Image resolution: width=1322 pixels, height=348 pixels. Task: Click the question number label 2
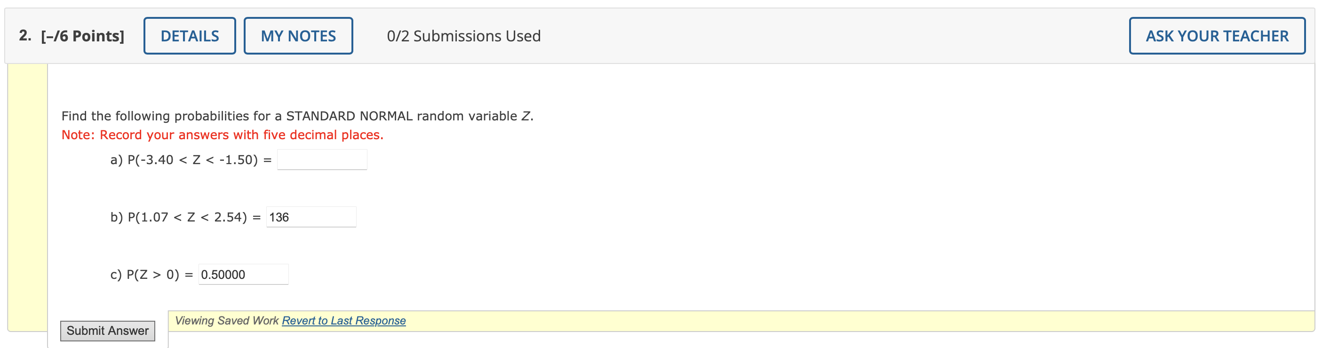coord(23,35)
